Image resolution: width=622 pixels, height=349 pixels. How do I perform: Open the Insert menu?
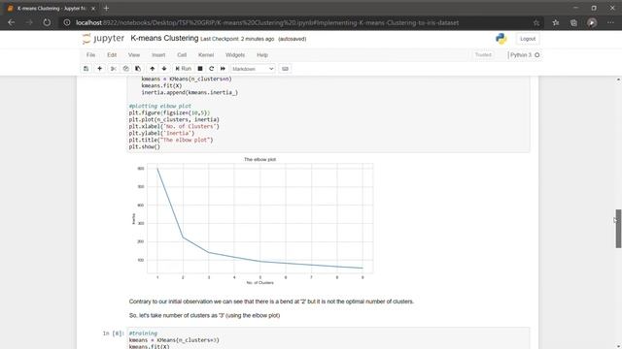point(158,55)
